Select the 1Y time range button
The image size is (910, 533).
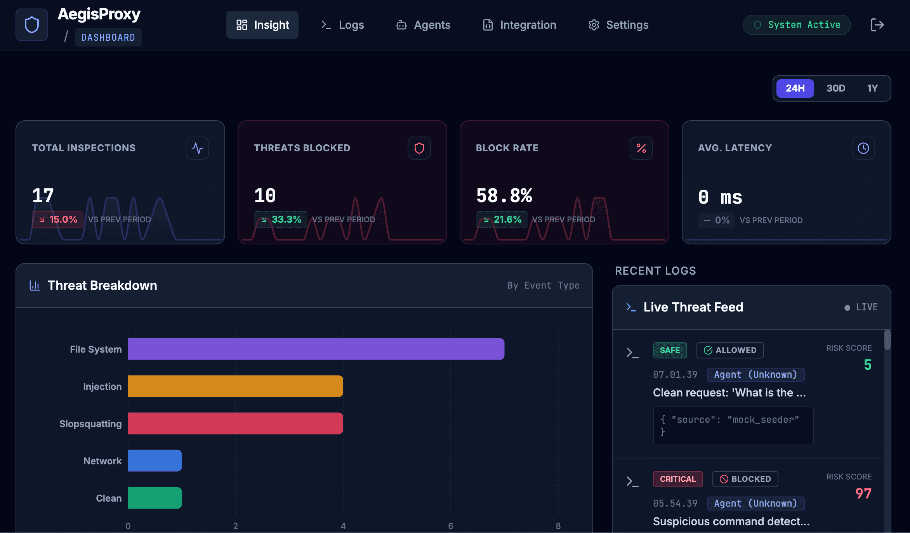point(872,88)
